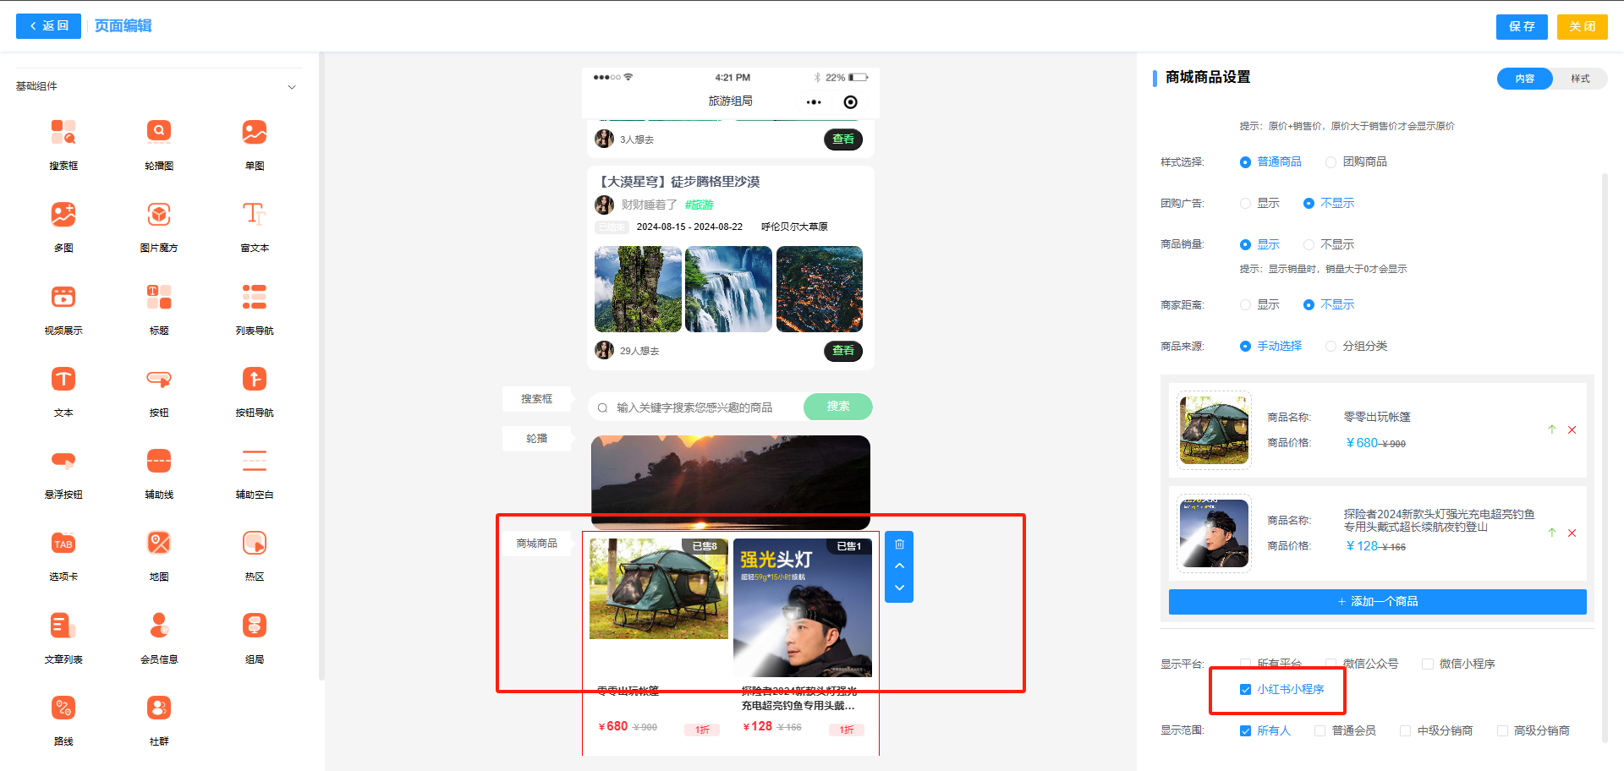Move headlamp product up with green arrow

tap(1551, 533)
